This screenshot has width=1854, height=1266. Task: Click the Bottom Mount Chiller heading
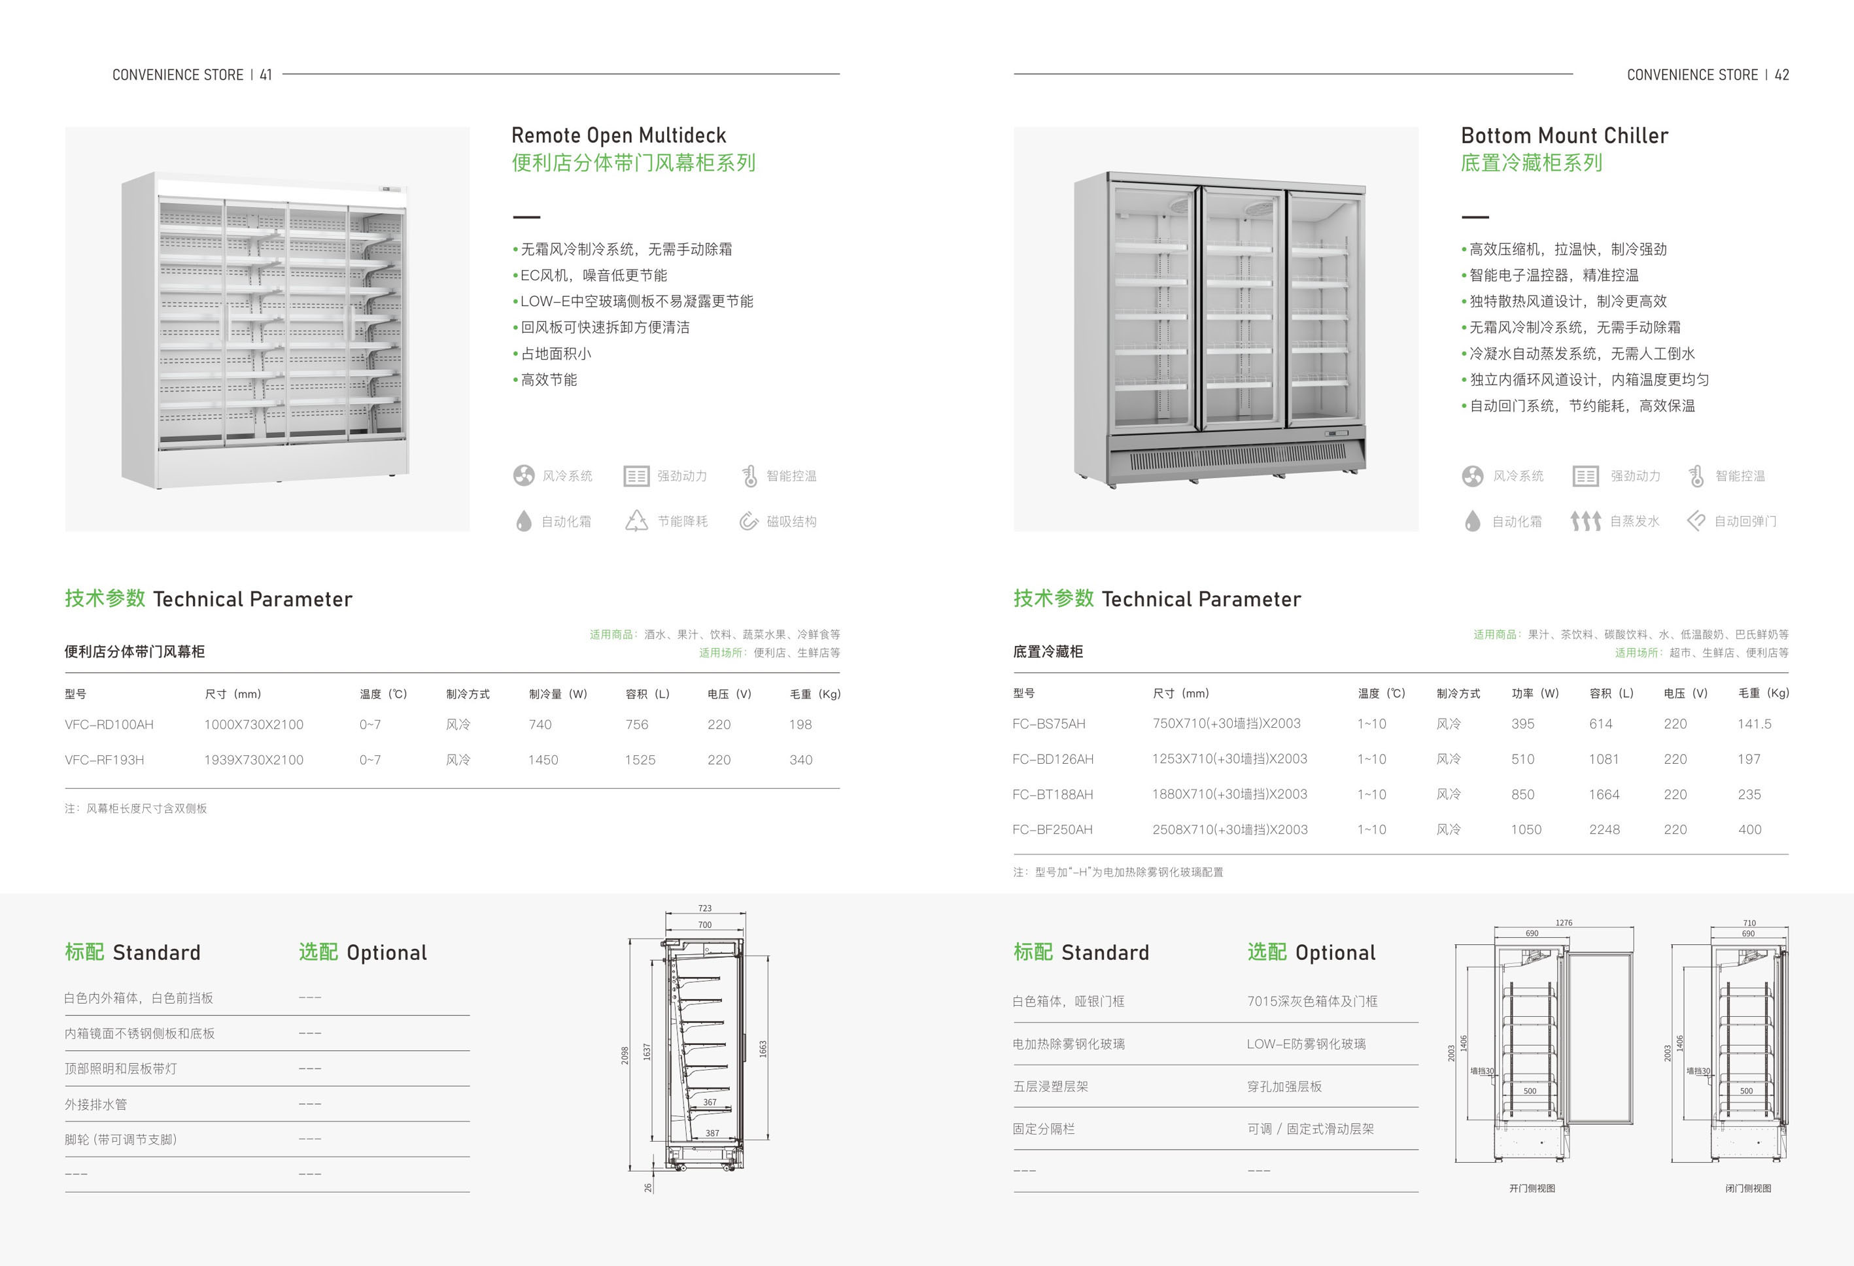click(x=1564, y=135)
